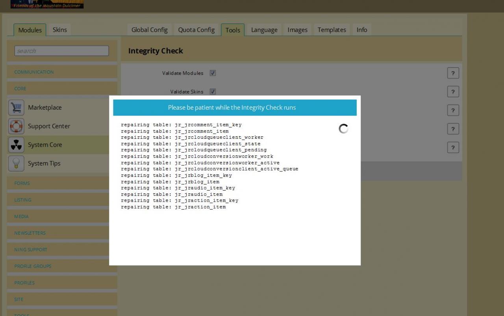Click the module search input field
This screenshot has width=504, height=316.
point(61,51)
